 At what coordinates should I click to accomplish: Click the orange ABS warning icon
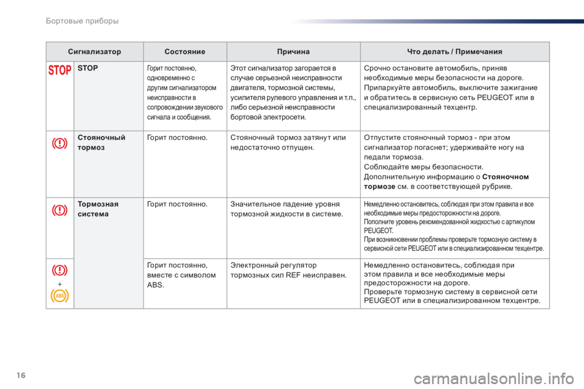click(x=60, y=296)
